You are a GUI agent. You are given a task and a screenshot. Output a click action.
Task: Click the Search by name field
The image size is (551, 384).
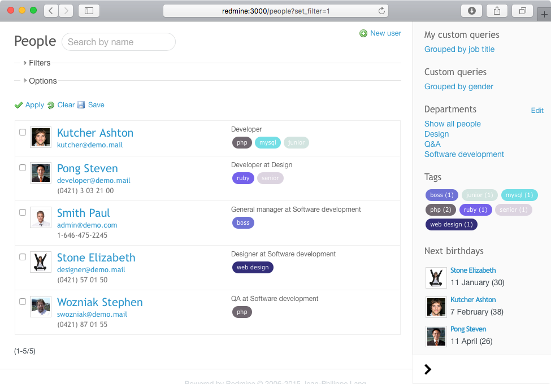click(x=119, y=42)
